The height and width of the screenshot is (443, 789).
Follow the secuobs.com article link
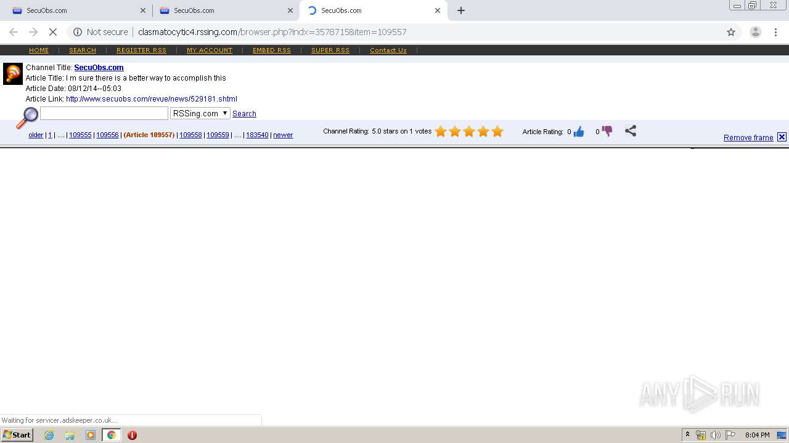152,99
